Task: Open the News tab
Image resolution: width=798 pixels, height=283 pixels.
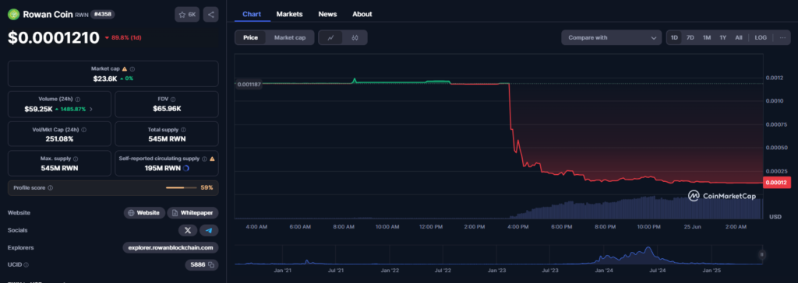Action: click(x=328, y=14)
